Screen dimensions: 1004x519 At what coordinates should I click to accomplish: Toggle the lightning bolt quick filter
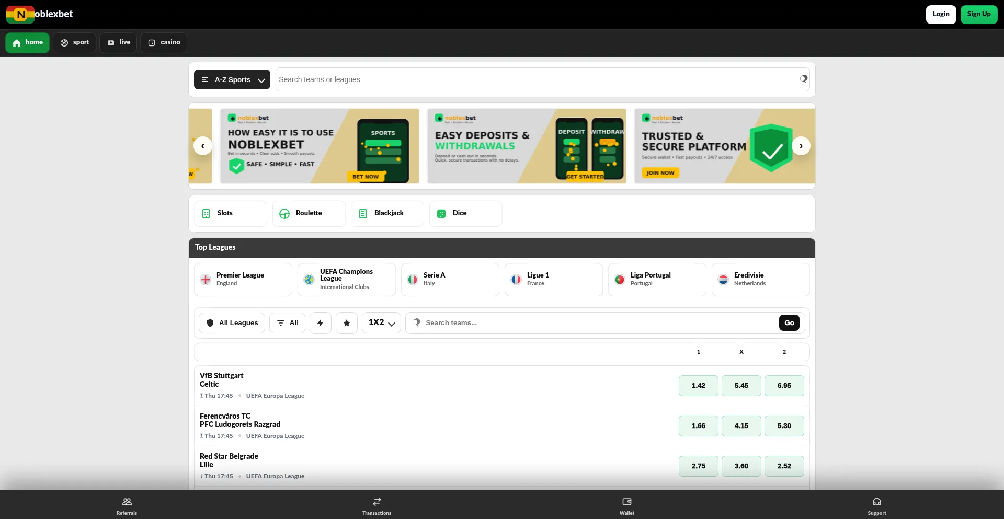click(321, 323)
